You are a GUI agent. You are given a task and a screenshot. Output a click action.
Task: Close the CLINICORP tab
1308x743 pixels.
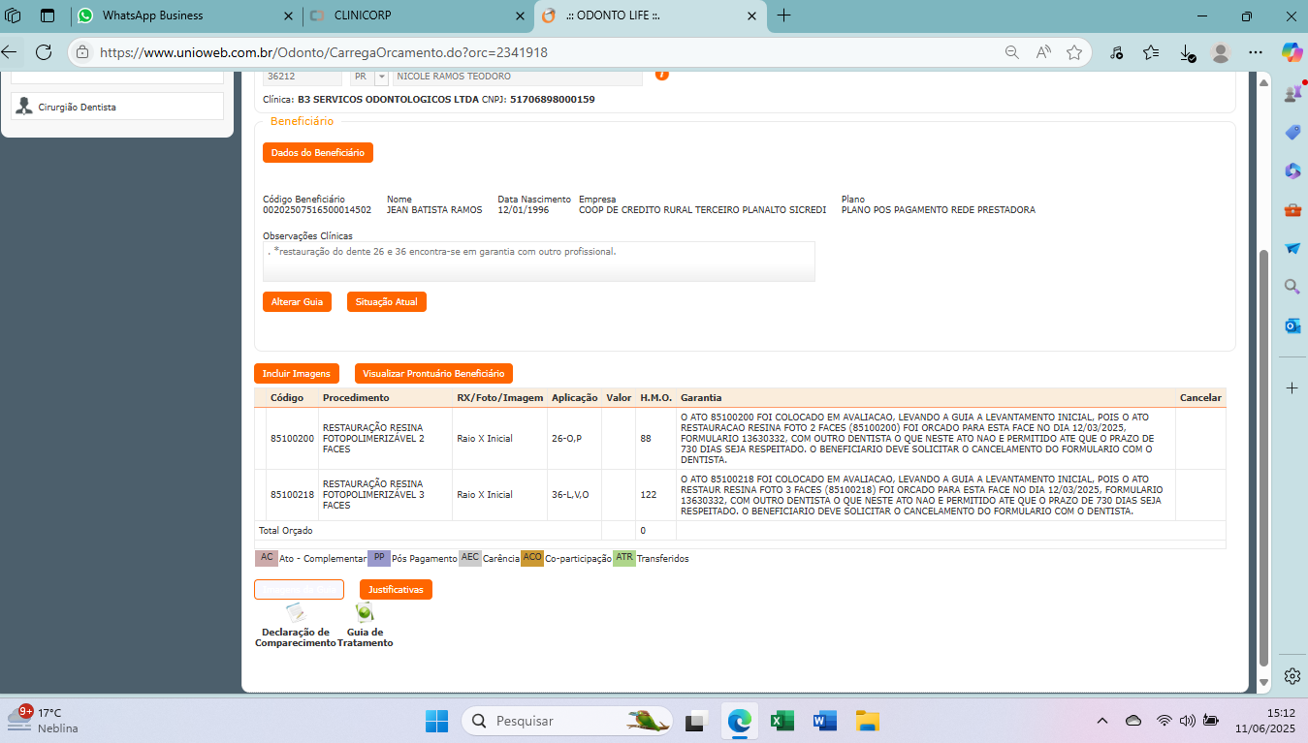tap(519, 15)
